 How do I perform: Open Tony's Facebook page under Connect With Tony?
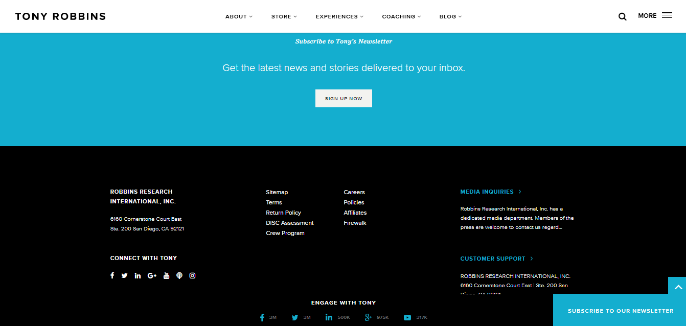(x=112, y=275)
